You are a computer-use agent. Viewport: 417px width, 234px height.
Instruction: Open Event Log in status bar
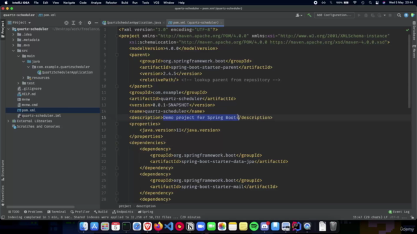click(x=399, y=212)
